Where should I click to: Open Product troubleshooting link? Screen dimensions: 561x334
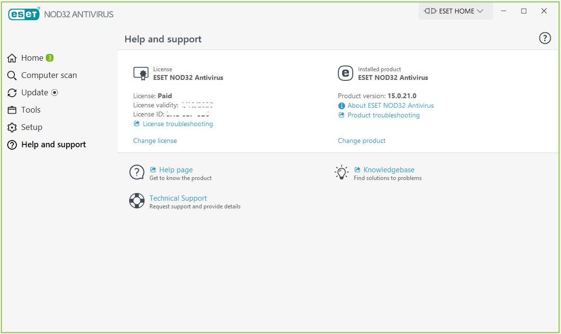pos(383,116)
